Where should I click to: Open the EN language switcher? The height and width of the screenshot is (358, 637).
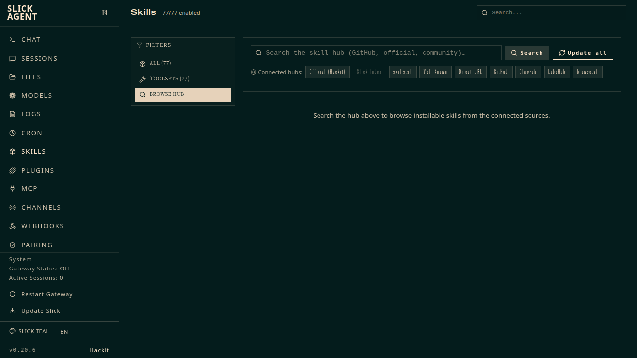pos(64,332)
